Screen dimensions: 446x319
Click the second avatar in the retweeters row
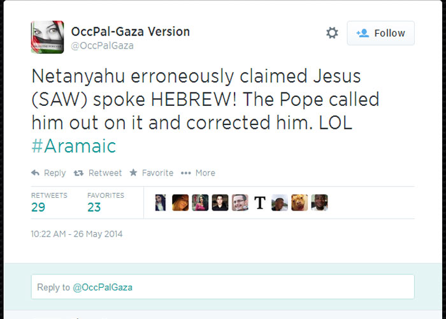pos(180,203)
